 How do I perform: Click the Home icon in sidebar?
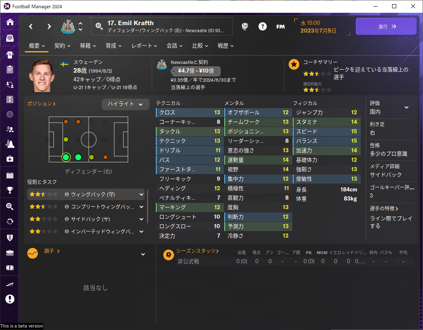[x=10, y=22]
